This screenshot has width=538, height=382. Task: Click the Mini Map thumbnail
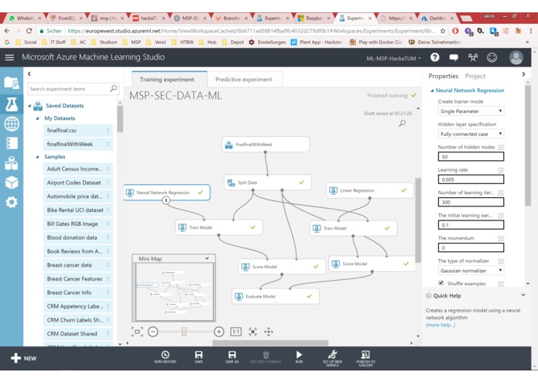coord(173,292)
